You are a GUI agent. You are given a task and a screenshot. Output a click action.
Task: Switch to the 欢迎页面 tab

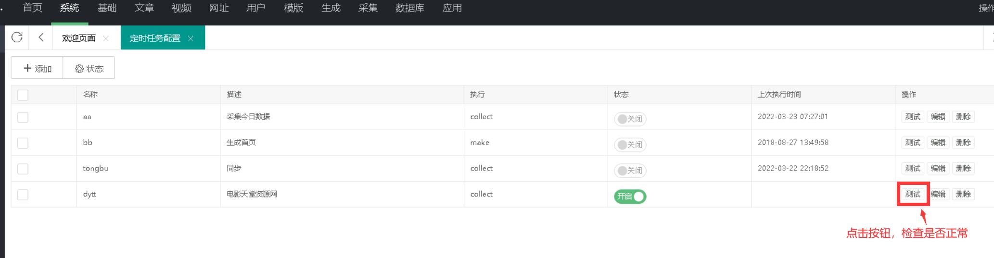(x=78, y=38)
